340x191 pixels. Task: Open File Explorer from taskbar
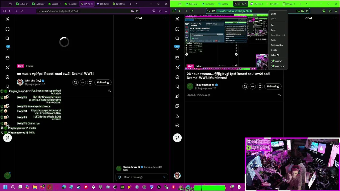35,187
